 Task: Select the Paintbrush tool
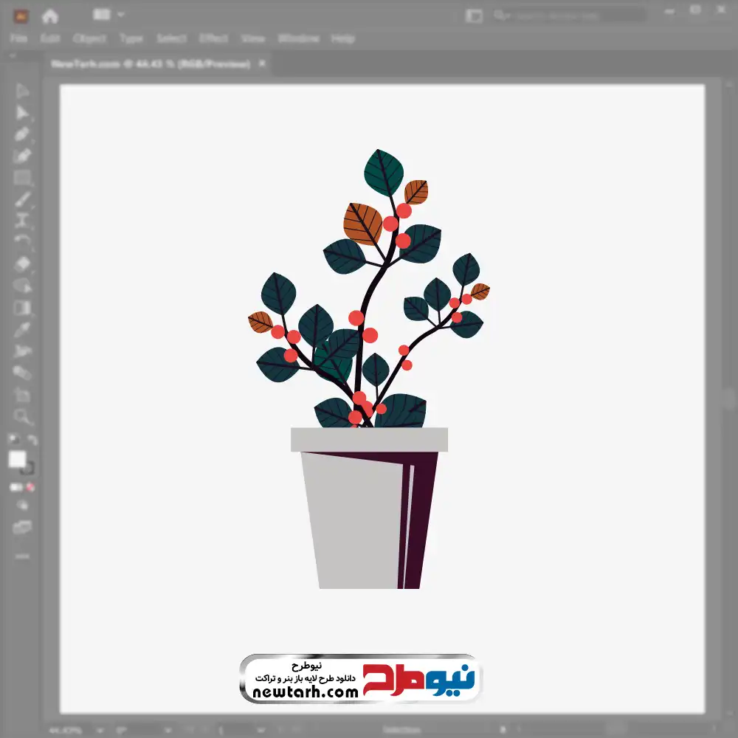(22, 199)
